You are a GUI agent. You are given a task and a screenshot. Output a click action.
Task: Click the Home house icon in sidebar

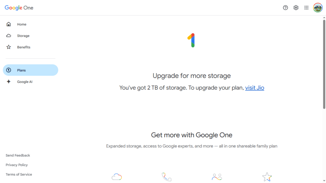[x=9, y=24]
